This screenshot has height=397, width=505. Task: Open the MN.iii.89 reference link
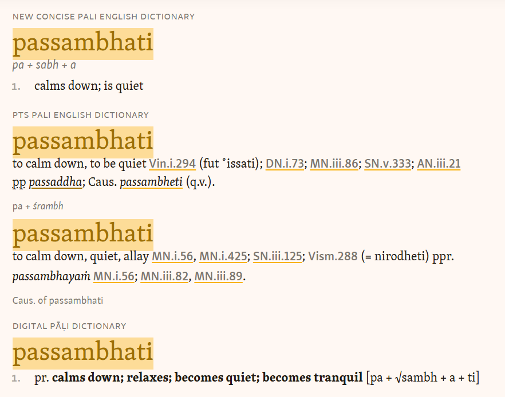coord(218,276)
